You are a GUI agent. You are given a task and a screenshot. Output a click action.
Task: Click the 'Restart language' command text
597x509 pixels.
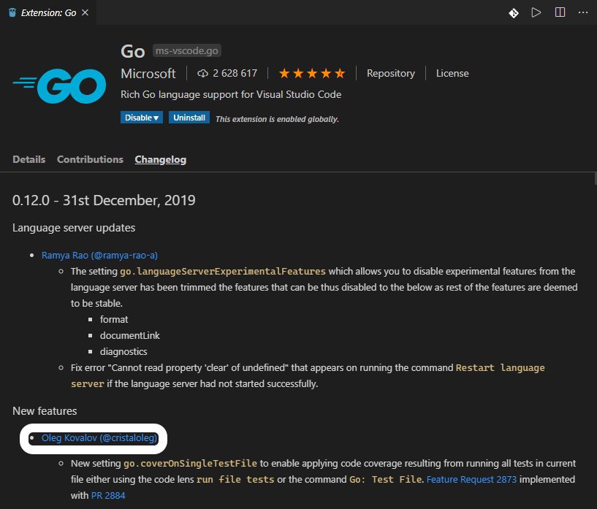501,368
